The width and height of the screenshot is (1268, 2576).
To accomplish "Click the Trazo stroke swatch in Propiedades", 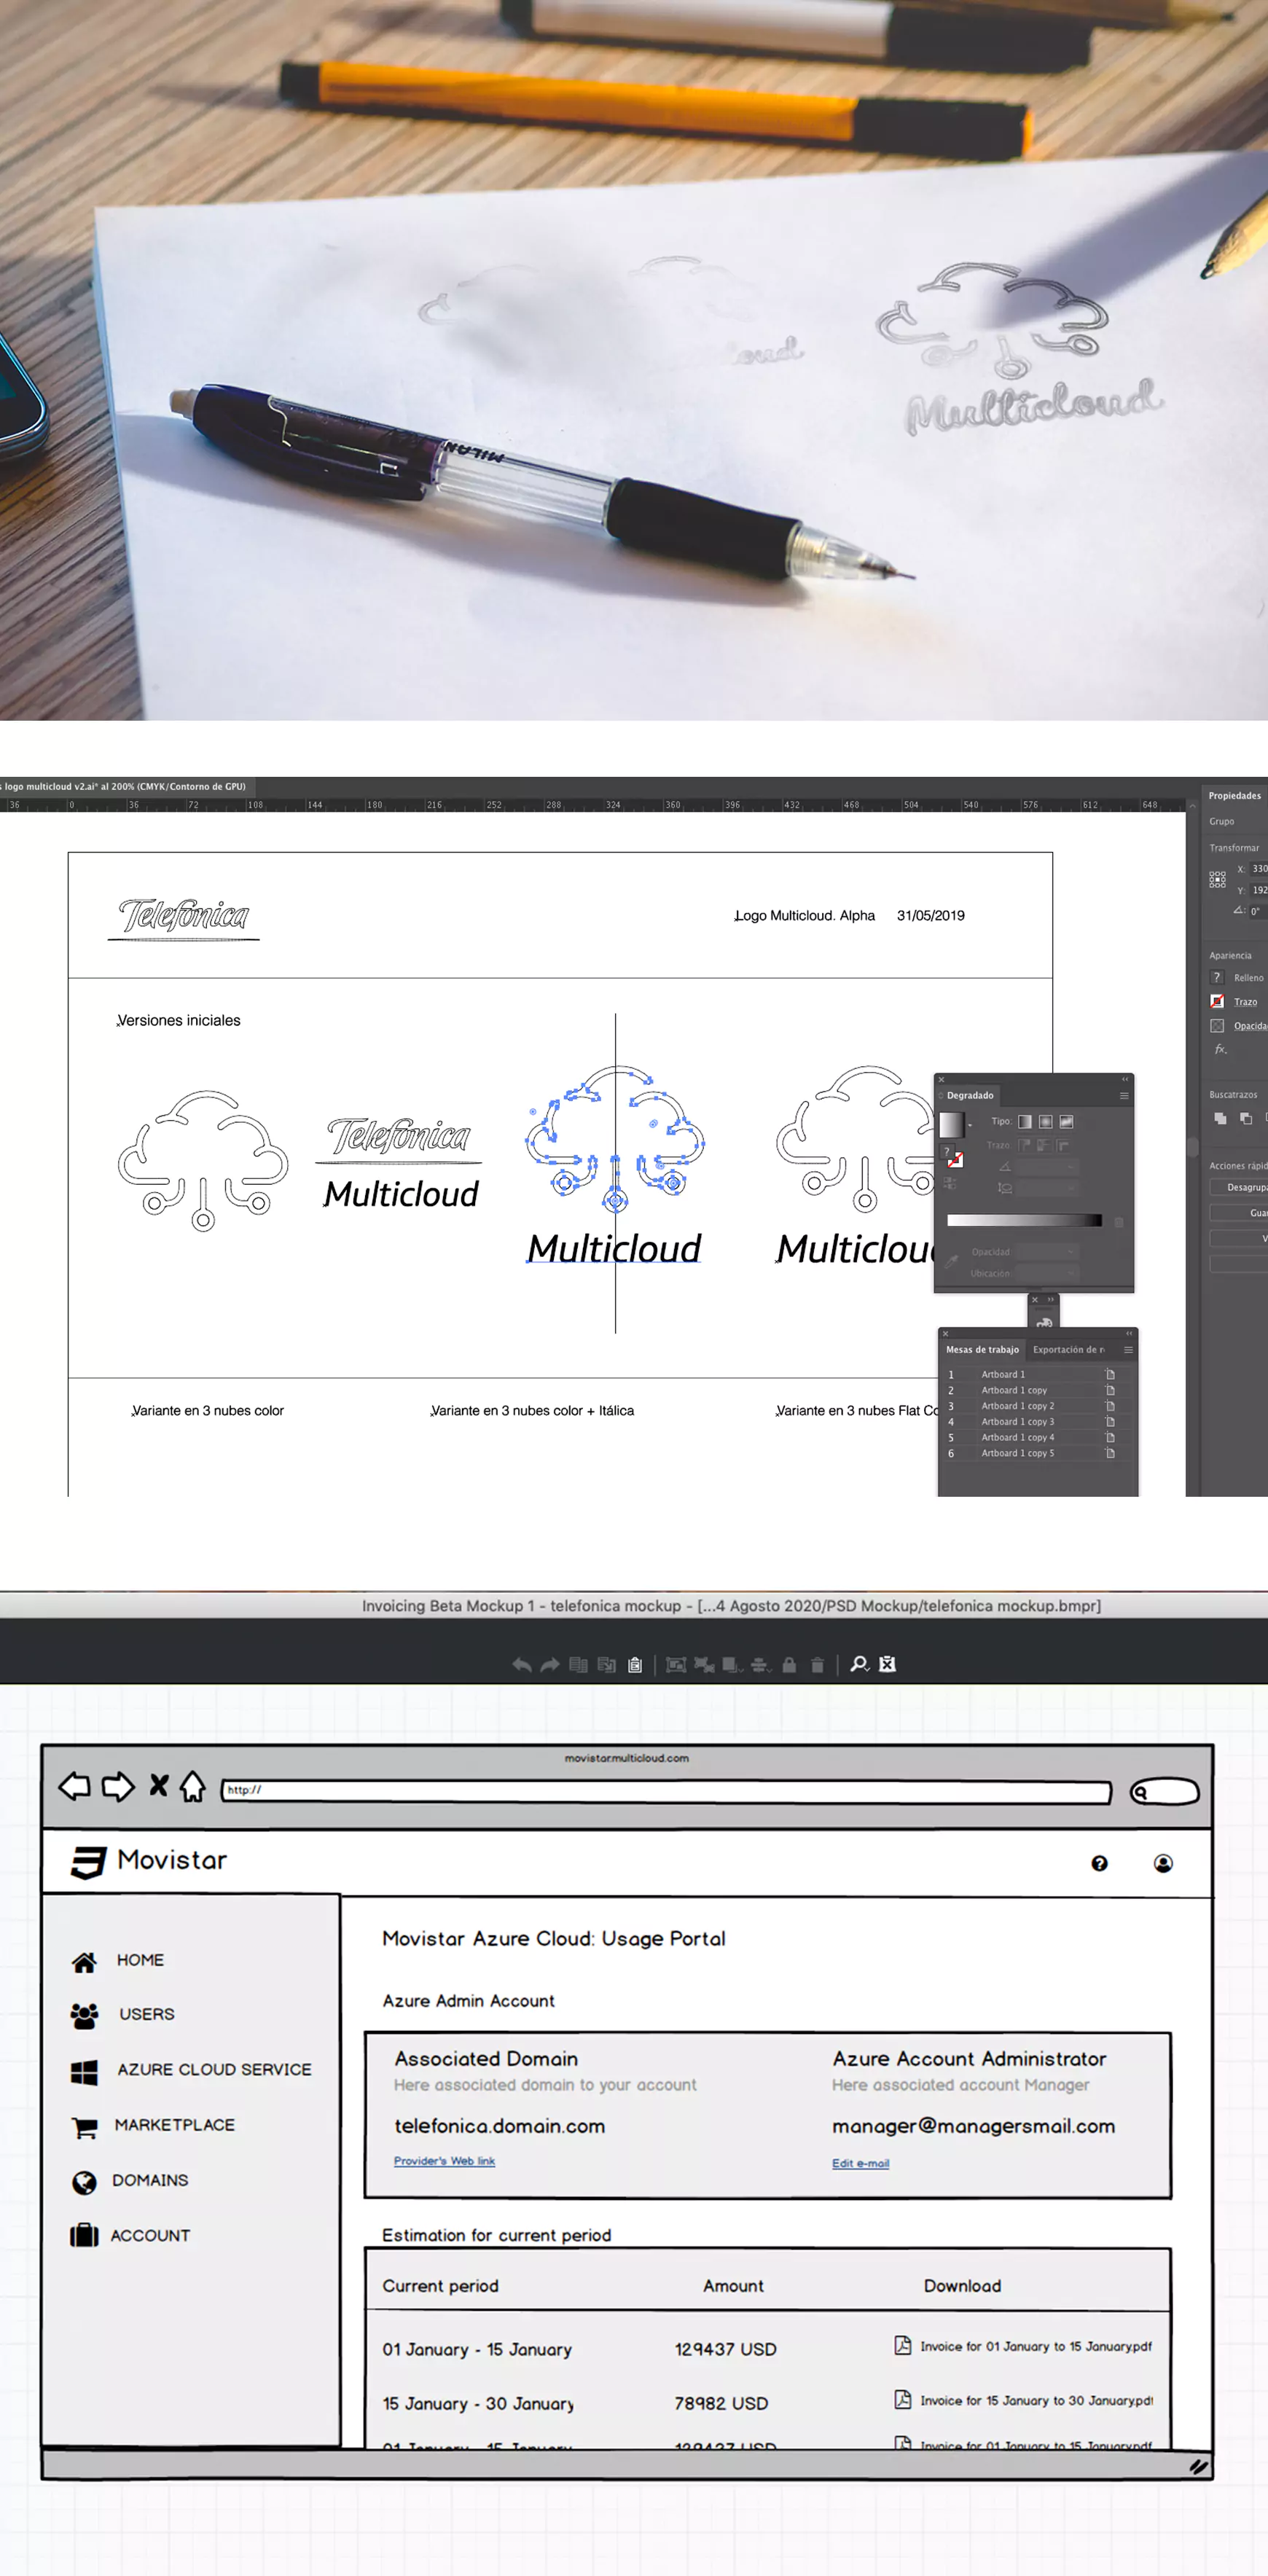I will (1217, 1001).
